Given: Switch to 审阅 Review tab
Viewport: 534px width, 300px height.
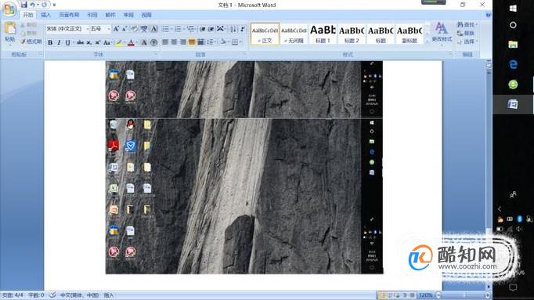Looking at the screenshot, I should tap(128, 15).
